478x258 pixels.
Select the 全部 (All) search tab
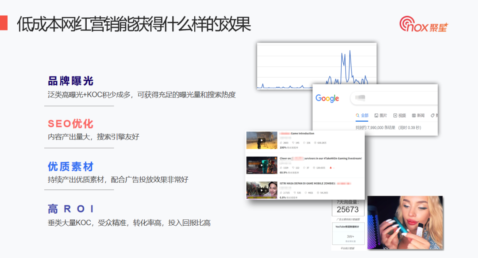364,115
